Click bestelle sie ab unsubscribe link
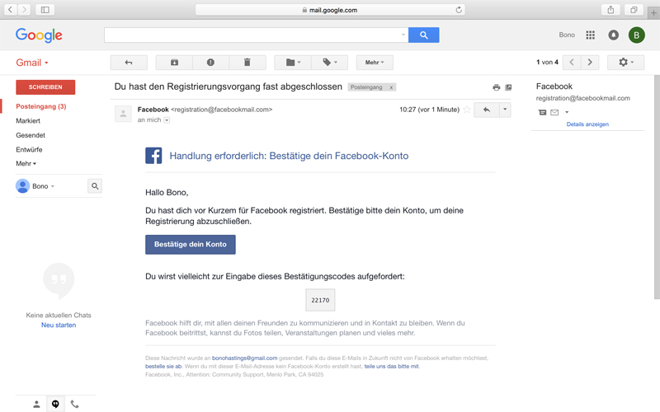Screen dimensions: 660x412 click(163, 366)
